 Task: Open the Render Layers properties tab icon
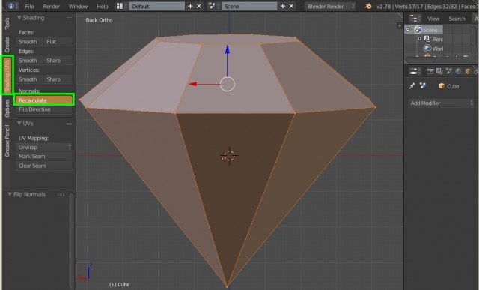click(439, 72)
